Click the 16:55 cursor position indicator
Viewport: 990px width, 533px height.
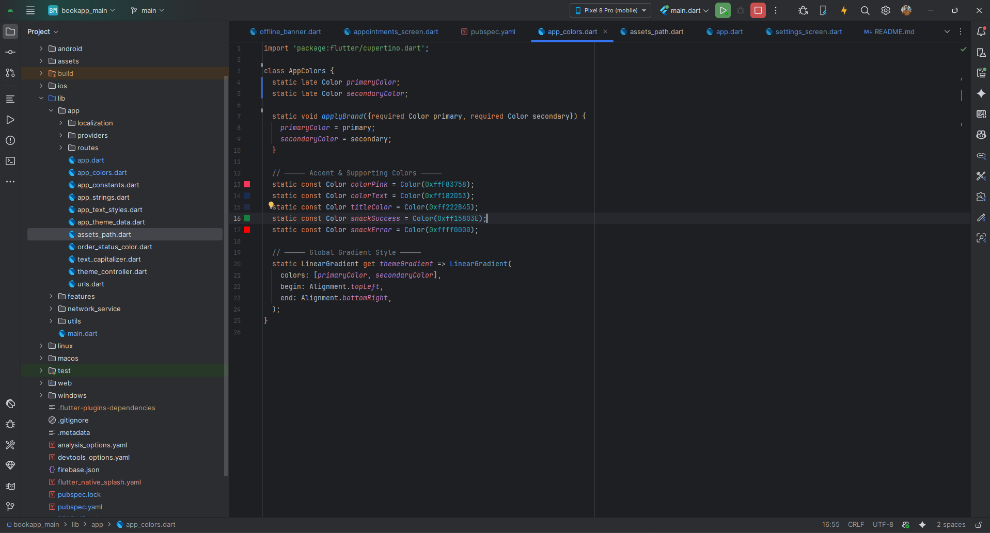830,525
